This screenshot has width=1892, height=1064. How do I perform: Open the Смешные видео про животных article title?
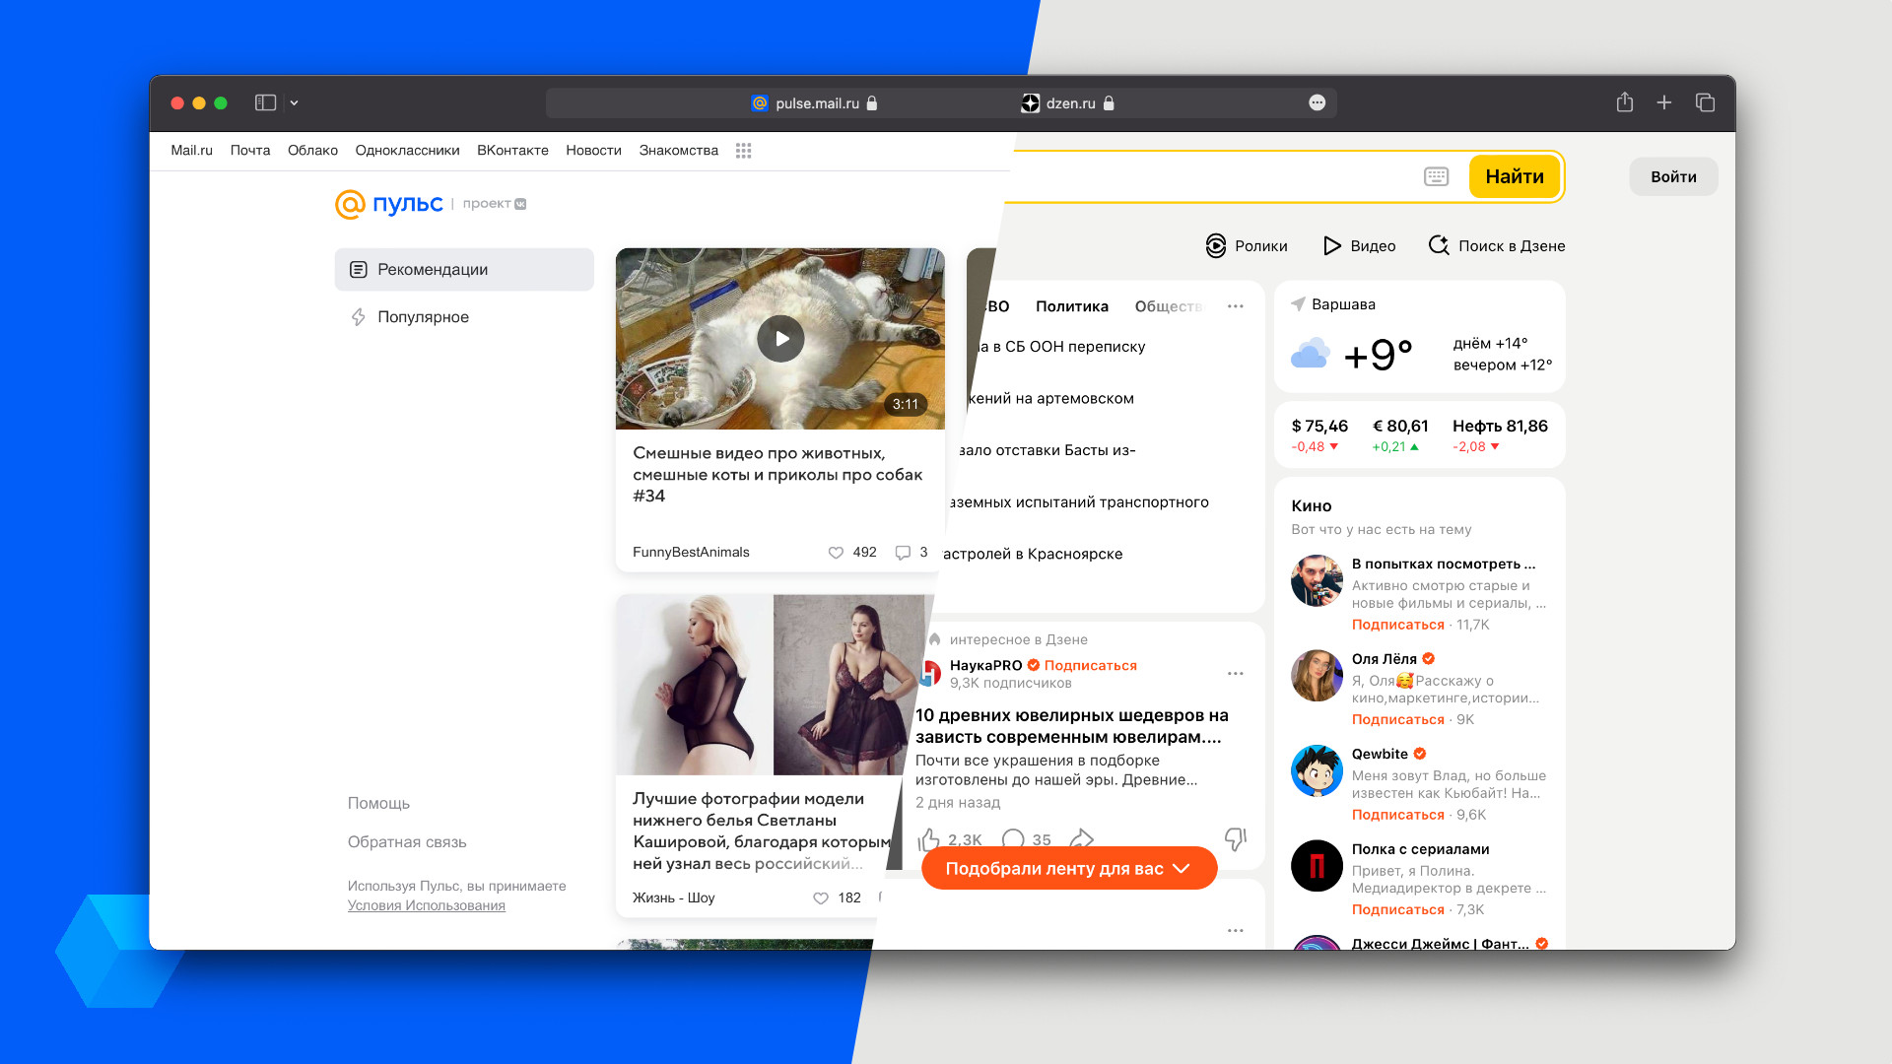777,474
